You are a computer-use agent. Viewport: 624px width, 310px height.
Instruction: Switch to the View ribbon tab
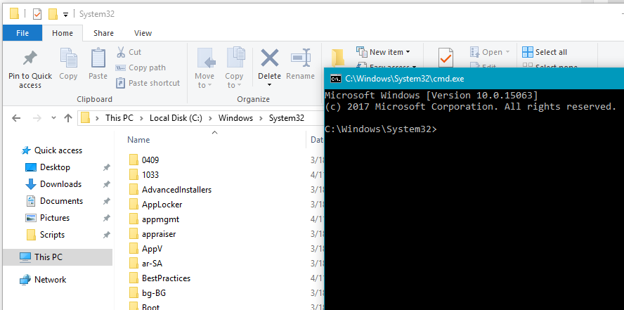(143, 33)
